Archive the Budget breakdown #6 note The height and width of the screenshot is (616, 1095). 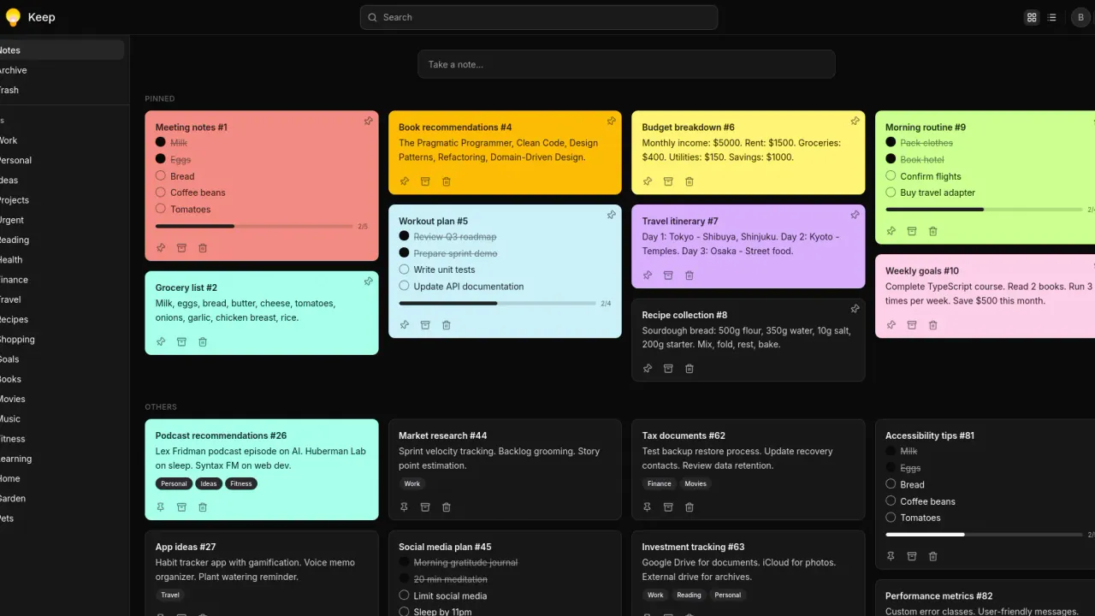pyautogui.click(x=668, y=181)
